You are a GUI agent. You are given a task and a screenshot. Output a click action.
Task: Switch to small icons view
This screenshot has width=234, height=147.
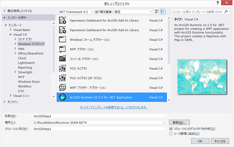[x=156, y=12]
